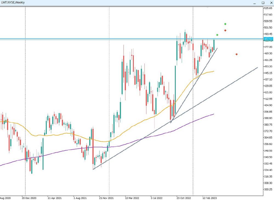Image resolution: width=274 pixels, height=200 pixels.
Task: Maximize the chart window
Action: [x=263, y=2]
